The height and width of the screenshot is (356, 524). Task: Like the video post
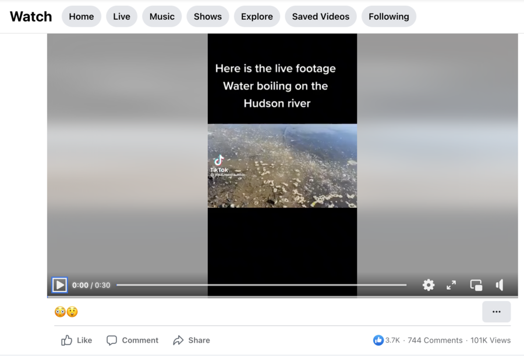77,340
